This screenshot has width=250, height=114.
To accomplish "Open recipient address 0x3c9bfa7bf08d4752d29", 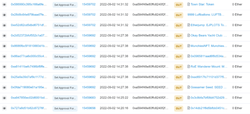I will click(x=209, y=98).
